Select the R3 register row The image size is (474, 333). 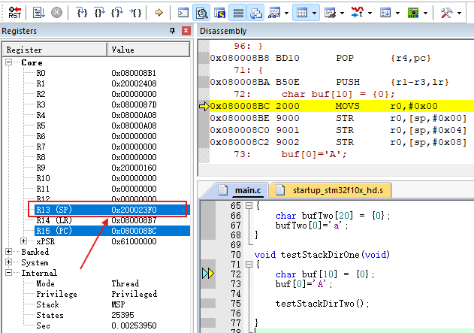click(112, 104)
